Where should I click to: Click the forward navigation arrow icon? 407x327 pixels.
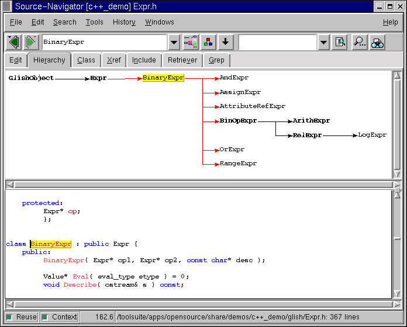click(31, 42)
